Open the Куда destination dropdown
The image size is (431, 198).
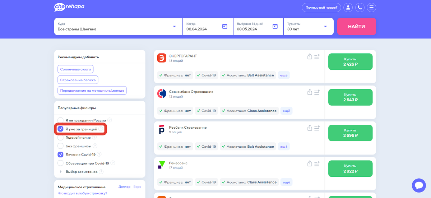pyautogui.click(x=118, y=27)
